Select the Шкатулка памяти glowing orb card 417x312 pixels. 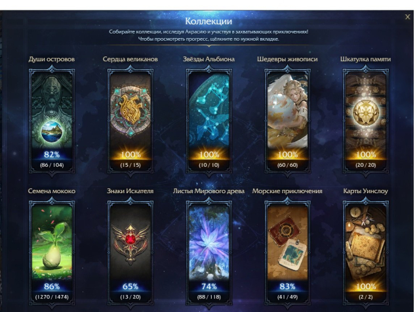366,122
